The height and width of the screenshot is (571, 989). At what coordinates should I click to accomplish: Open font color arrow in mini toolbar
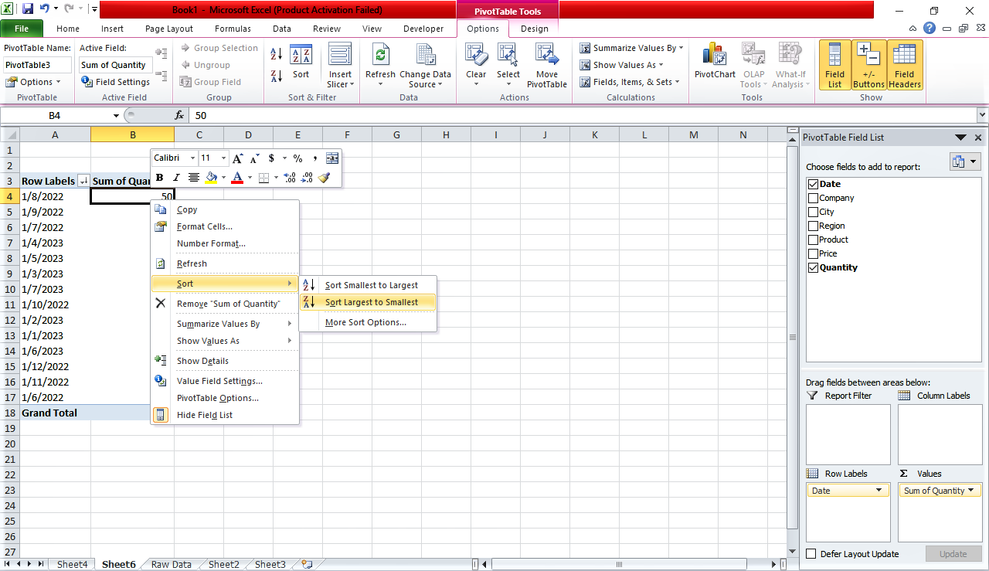click(250, 178)
